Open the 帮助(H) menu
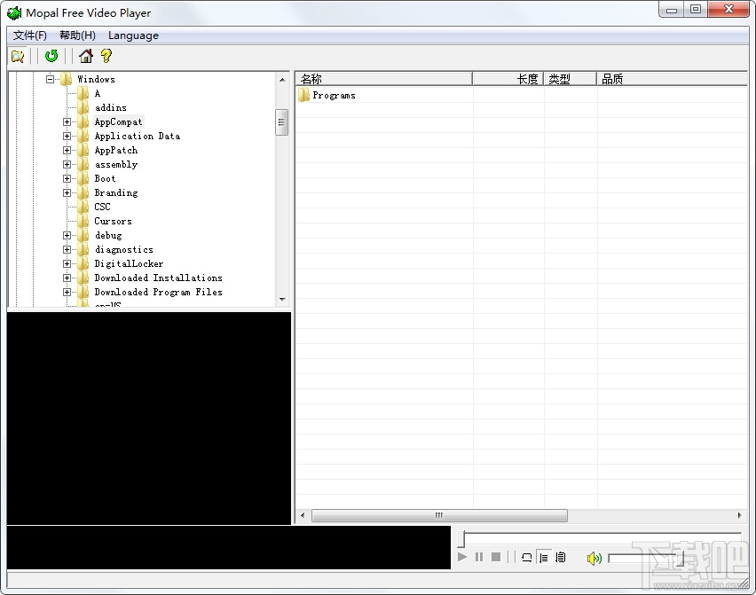The width and height of the screenshot is (756, 595). (77, 35)
